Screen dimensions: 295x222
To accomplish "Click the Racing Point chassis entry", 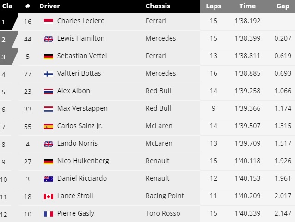I will click(165, 196).
